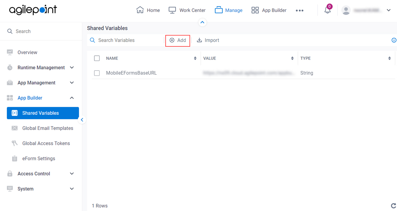Screen dimensions: 397x211
Task: Open Work Center tab
Action: (187, 10)
